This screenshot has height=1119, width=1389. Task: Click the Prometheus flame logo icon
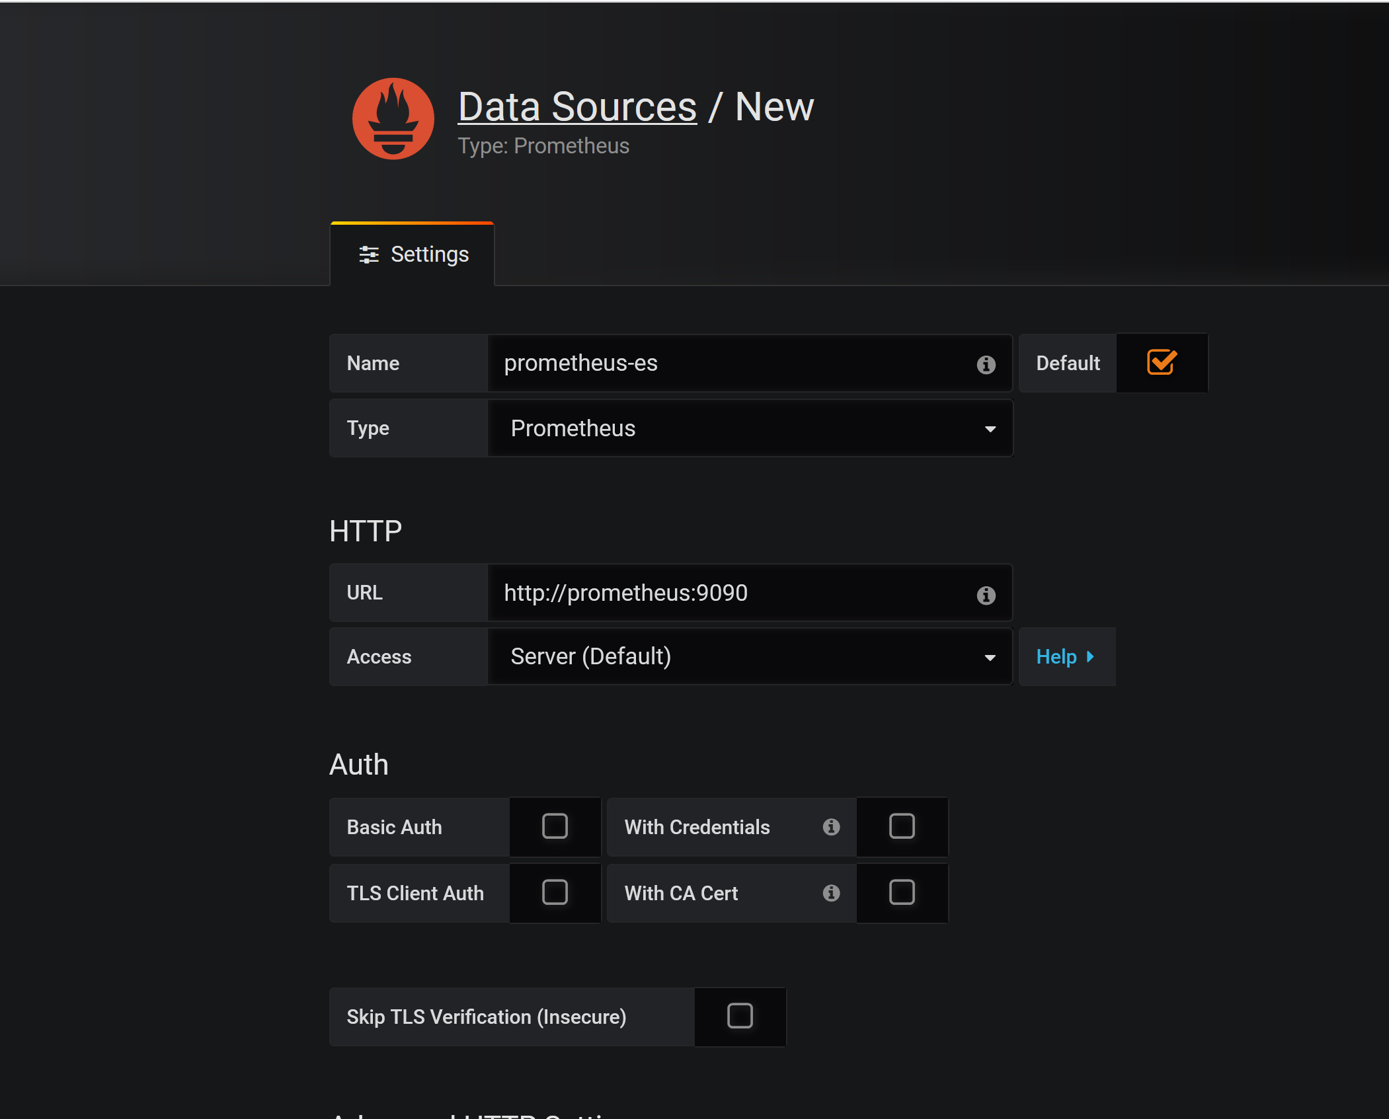click(393, 119)
